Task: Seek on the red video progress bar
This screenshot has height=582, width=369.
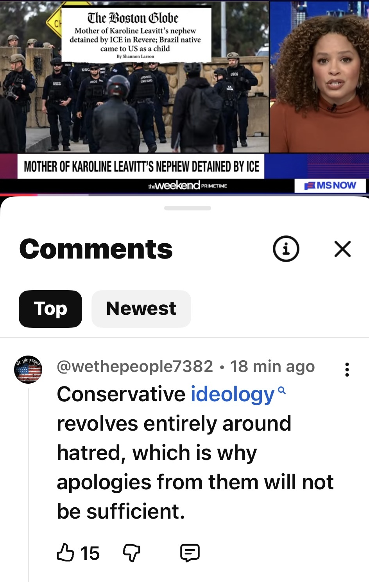Action: [x=184, y=194]
